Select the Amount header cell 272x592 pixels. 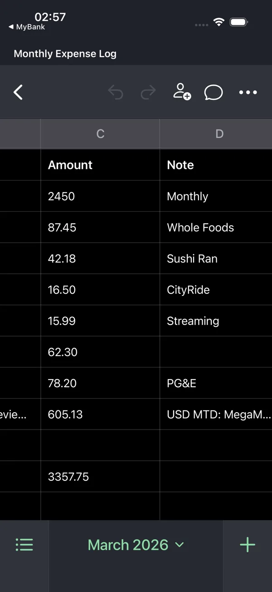coord(100,165)
